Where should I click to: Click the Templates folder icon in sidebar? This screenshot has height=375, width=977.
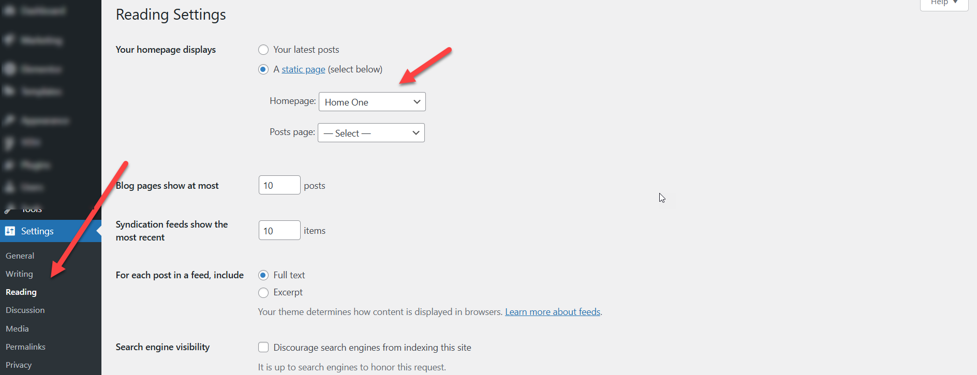(9, 92)
